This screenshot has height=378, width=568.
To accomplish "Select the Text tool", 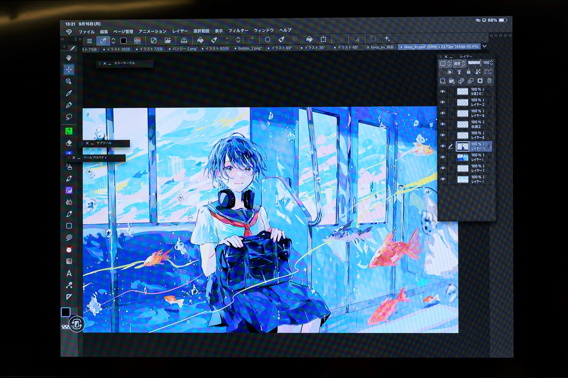I will [69, 273].
